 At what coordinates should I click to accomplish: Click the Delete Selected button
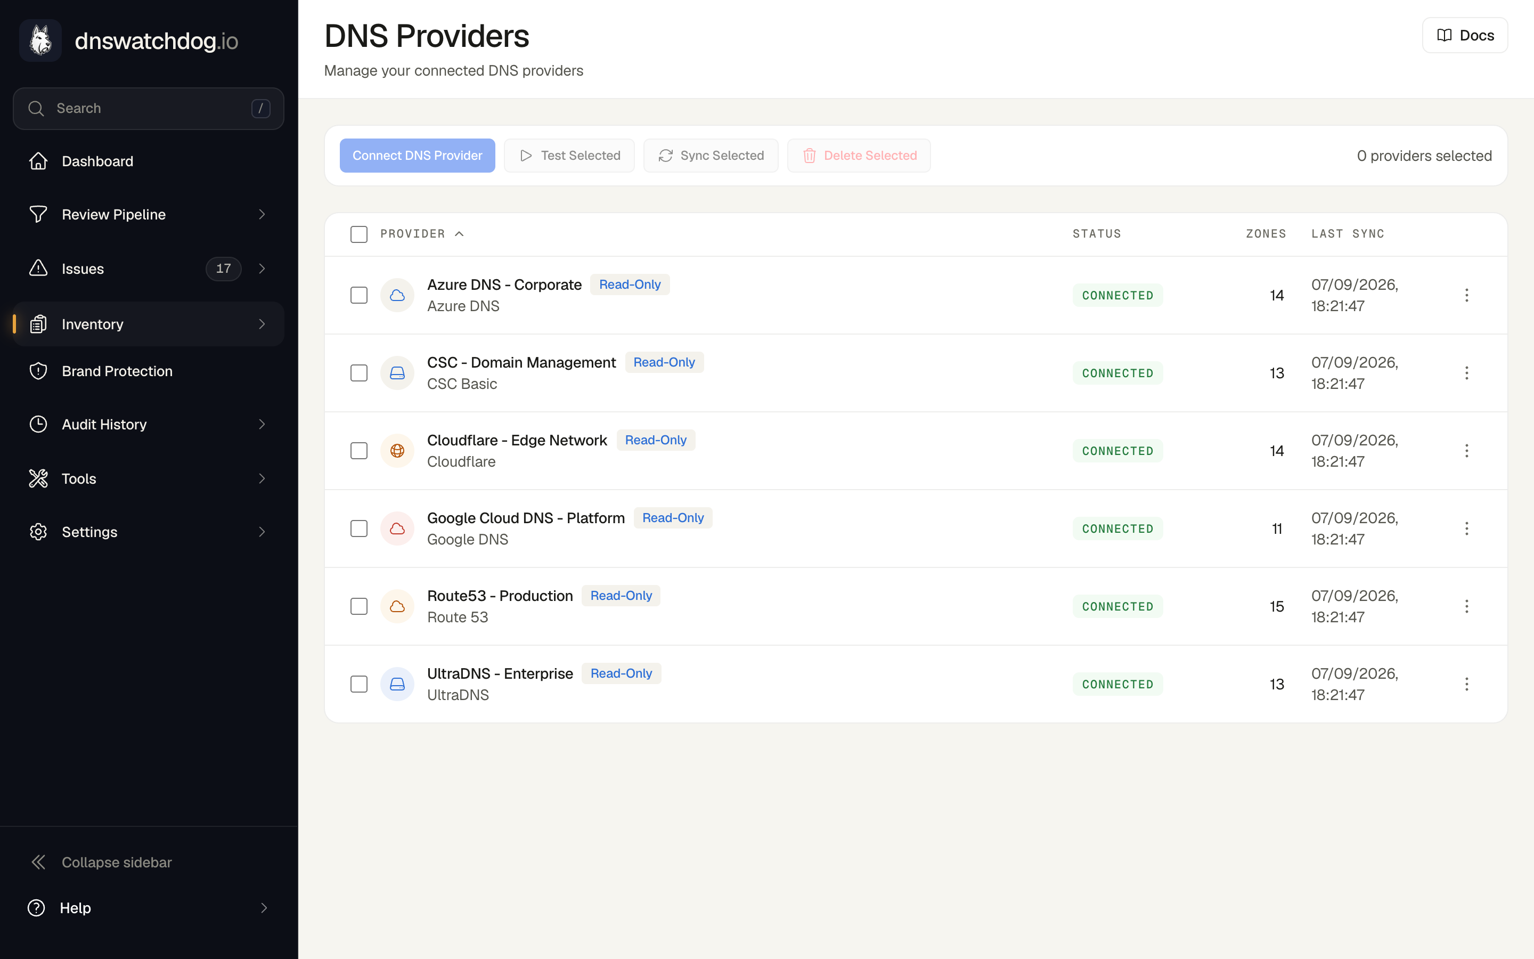point(859,156)
